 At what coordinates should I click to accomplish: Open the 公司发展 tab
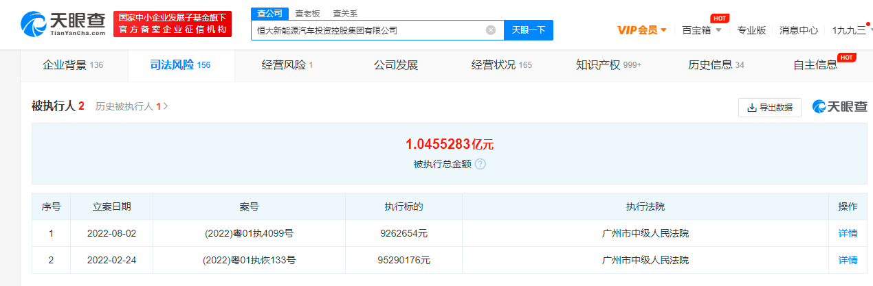click(x=396, y=65)
